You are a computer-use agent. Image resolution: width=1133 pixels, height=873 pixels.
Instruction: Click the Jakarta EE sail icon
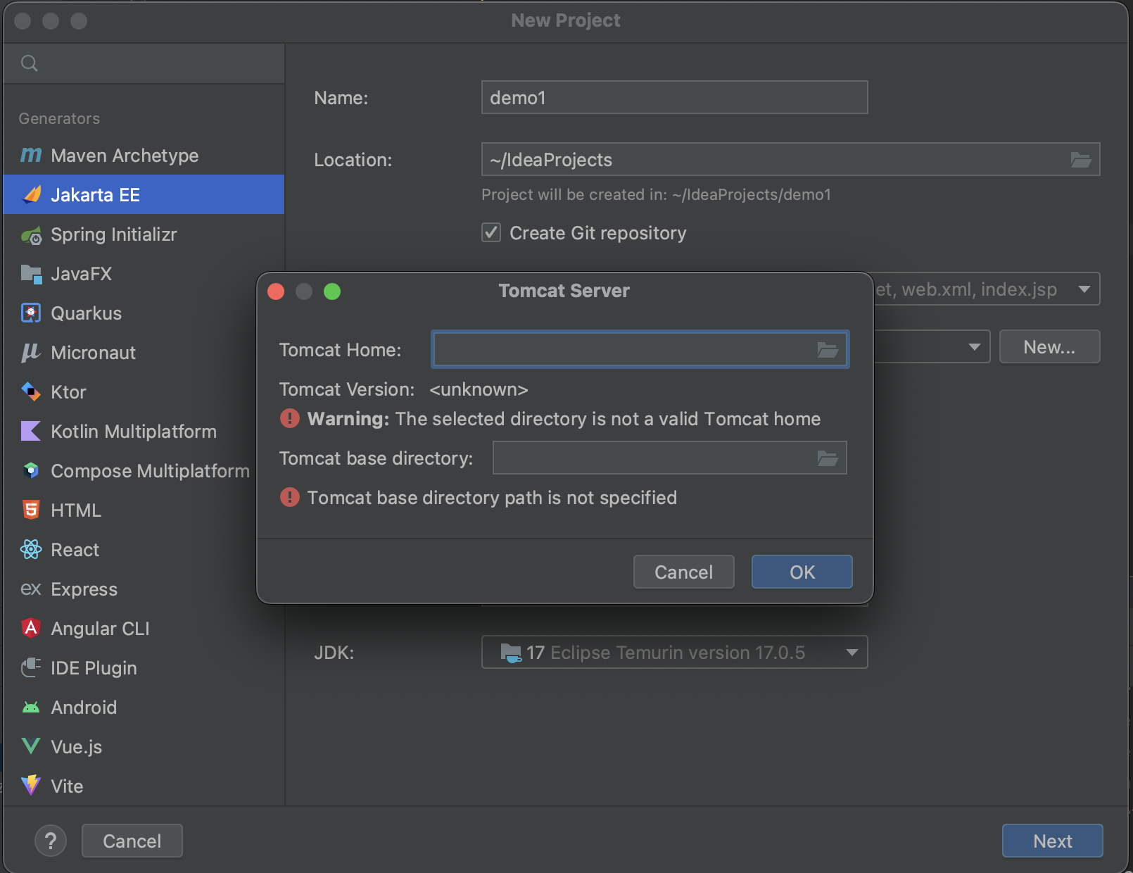(32, 194)
